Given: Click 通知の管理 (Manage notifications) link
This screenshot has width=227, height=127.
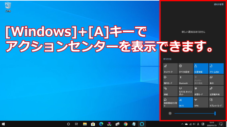Looking at the screenshot, I should pyautogui.click(x=219, y=5).
